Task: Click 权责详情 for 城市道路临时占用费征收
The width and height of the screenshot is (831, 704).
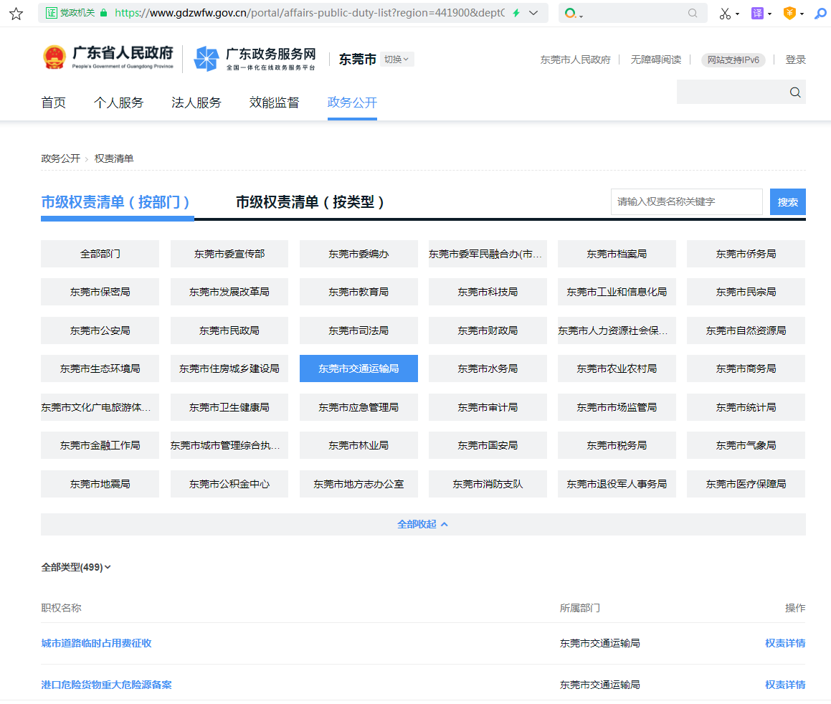Action: [785, 643]
